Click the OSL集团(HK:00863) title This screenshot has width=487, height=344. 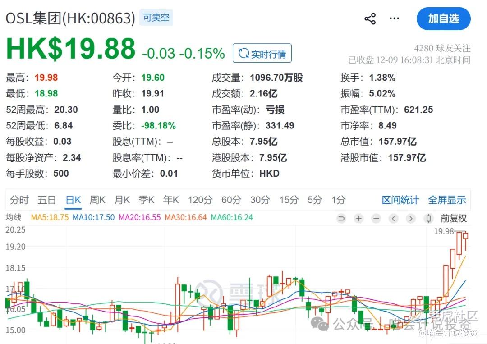70,18
